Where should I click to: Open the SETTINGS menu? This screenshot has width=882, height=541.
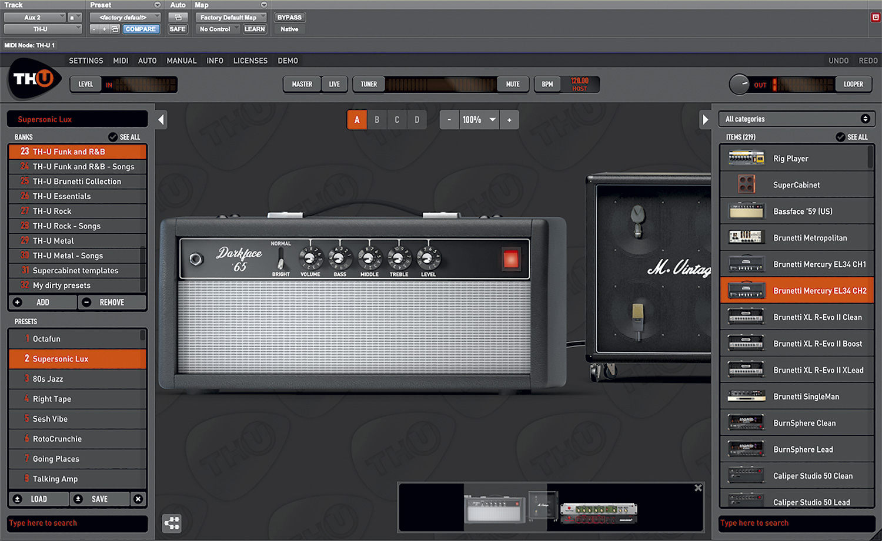(x=86, y=60)
